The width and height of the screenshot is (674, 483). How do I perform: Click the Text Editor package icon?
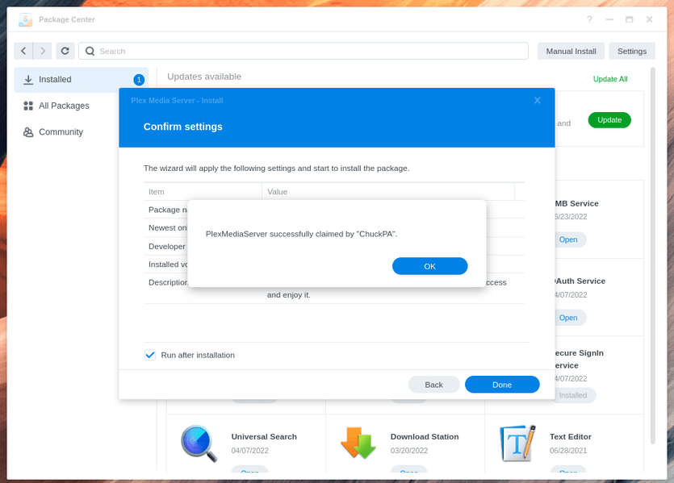pyautogui.click(x=517, y=443)
